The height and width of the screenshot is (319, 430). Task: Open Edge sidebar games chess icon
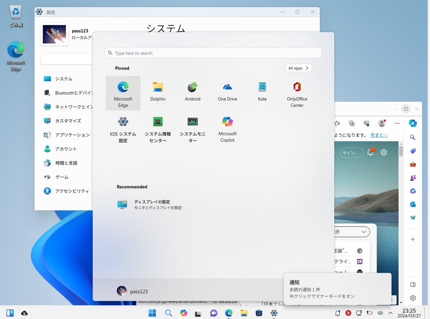413,177
